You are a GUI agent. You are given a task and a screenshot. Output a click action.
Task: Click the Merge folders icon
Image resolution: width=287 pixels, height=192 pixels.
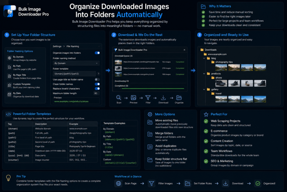pyautogui.click(x=150, y=134)
